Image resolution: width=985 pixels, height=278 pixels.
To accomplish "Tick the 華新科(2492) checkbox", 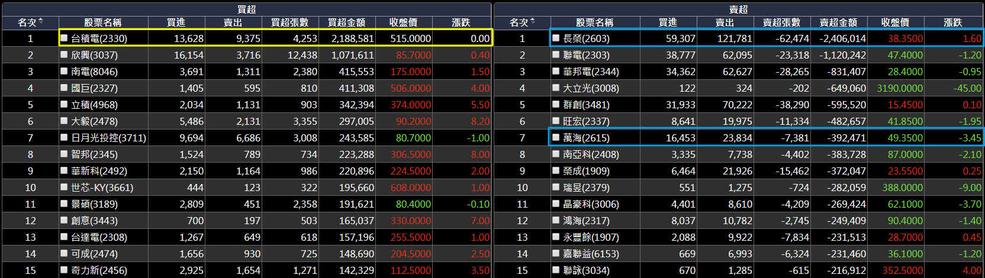I will 64,170.
